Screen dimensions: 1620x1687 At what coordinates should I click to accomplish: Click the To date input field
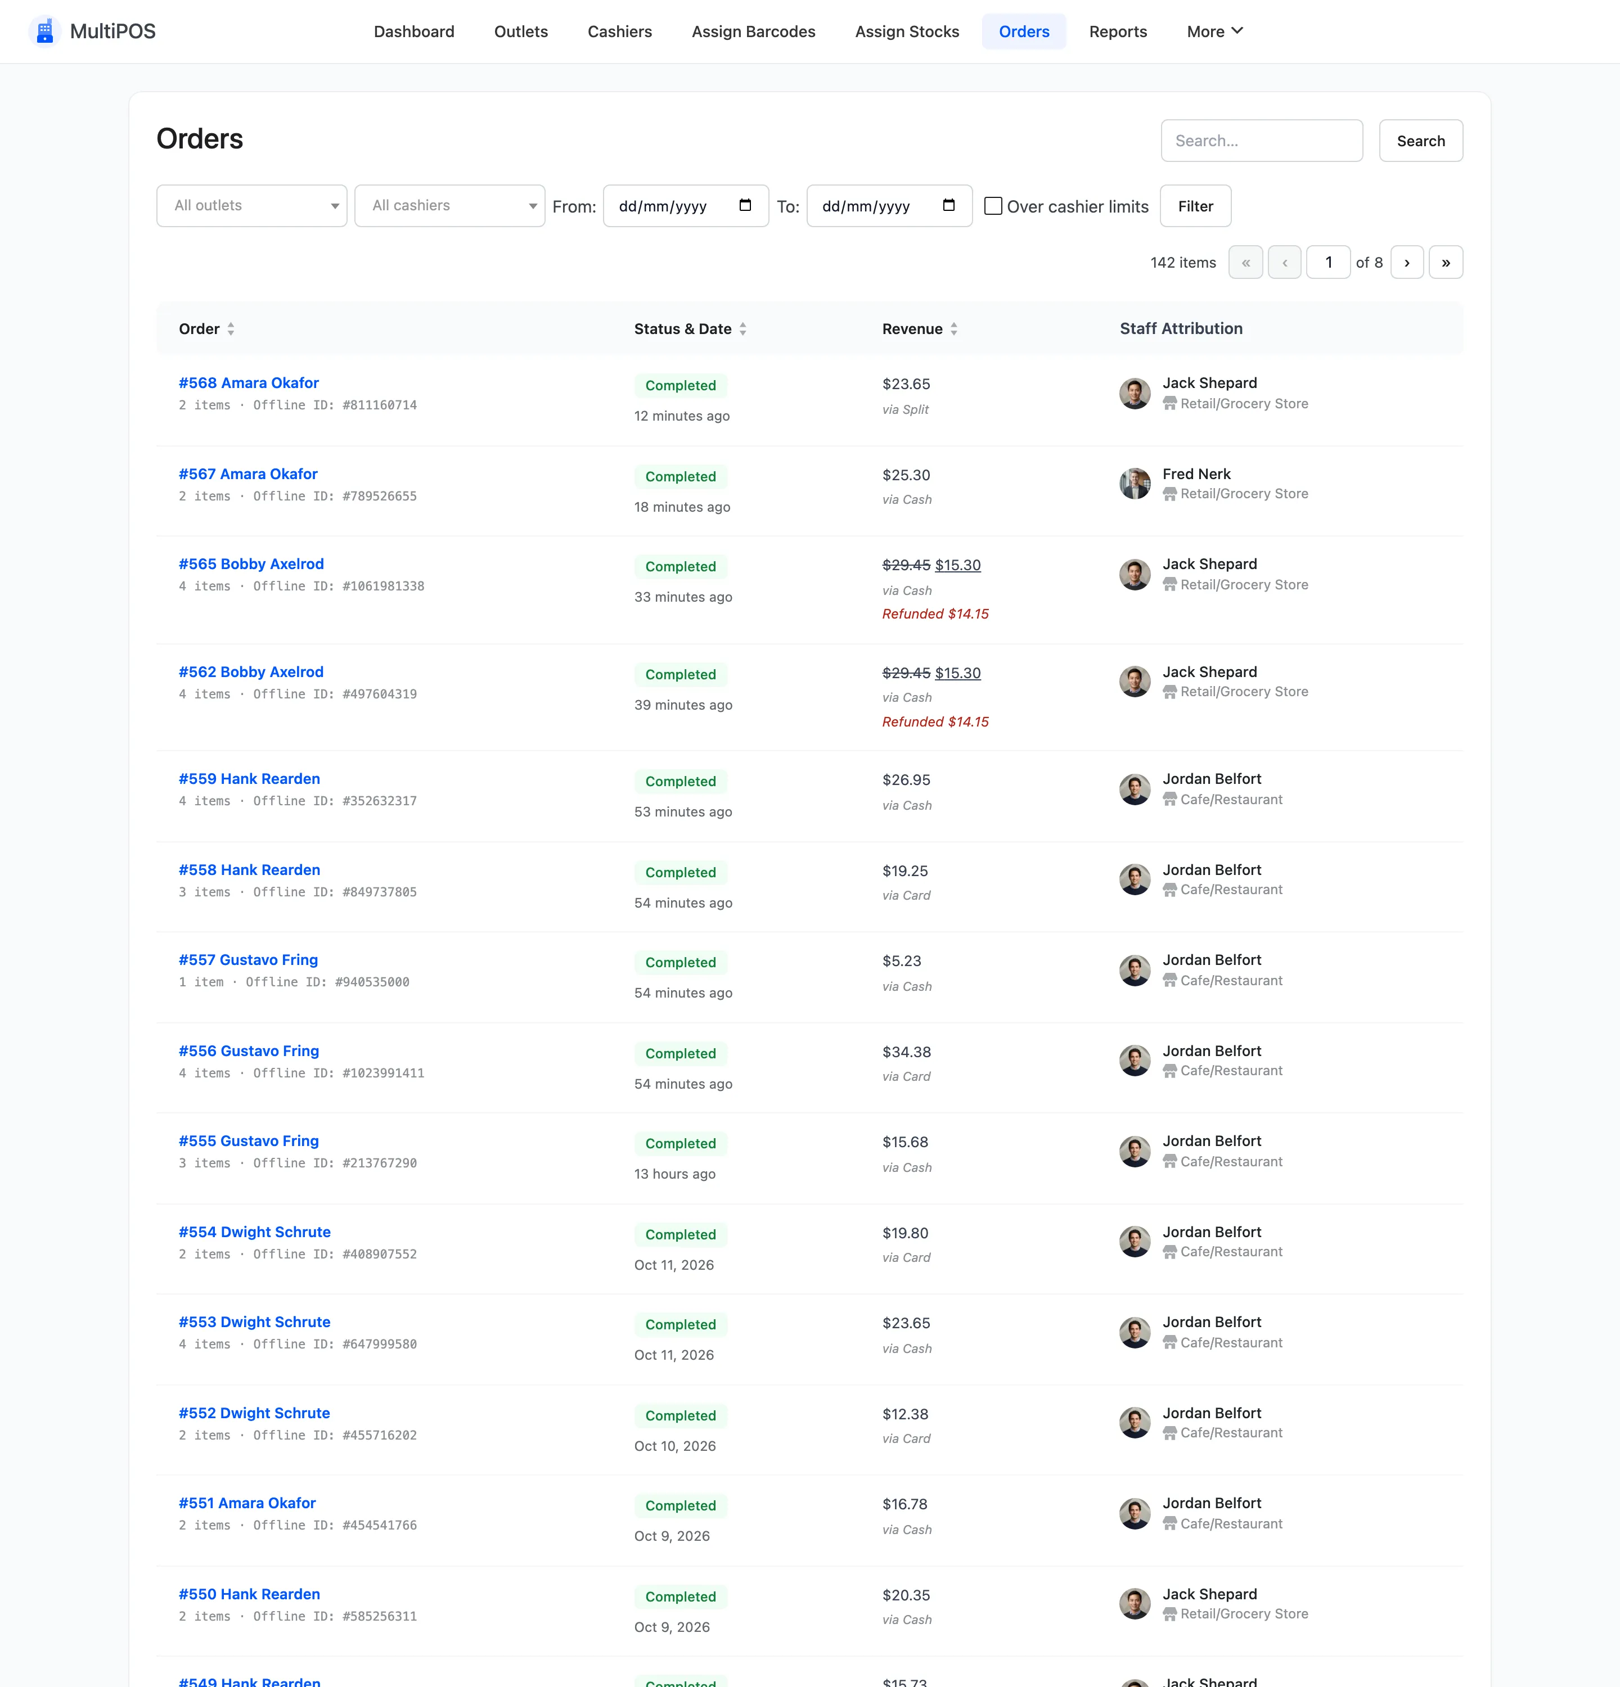point(889,206)
